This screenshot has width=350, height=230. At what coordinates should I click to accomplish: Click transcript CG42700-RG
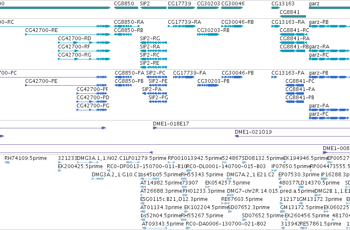[x=84, y=59]
